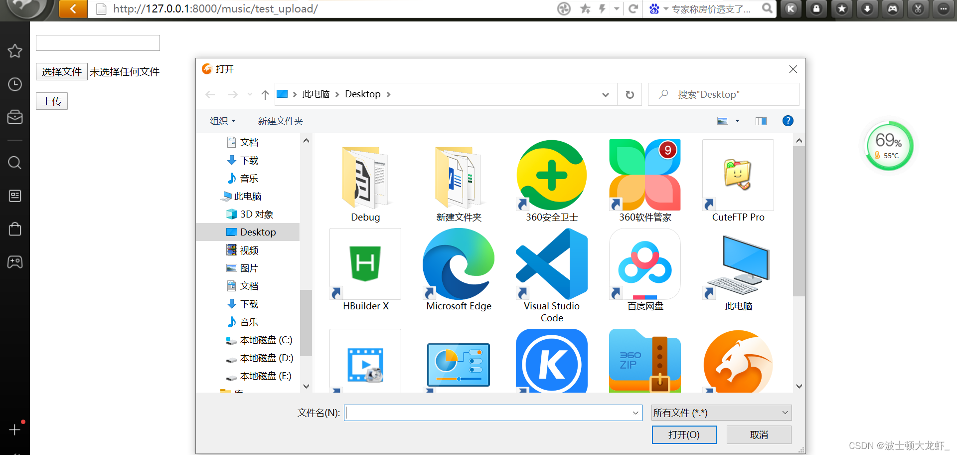Open the view options dropdown arrow
957x455 pixels.
[x=737, y=121]
